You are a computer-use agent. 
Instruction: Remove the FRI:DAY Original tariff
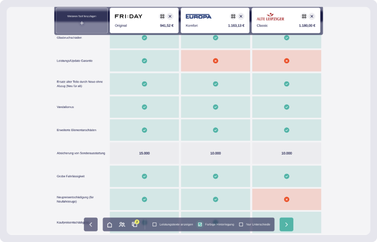tap(170, 16)
